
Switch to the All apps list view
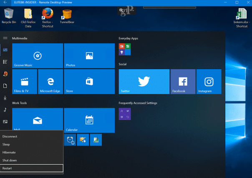(5, 62)
